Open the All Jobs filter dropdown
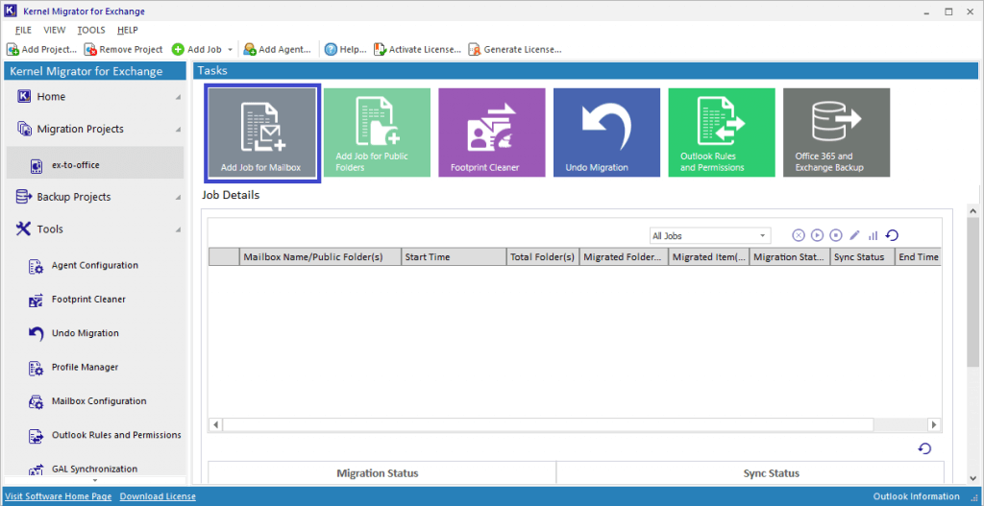984x506 pixels. pyautogui.click(x=710, y=236)
